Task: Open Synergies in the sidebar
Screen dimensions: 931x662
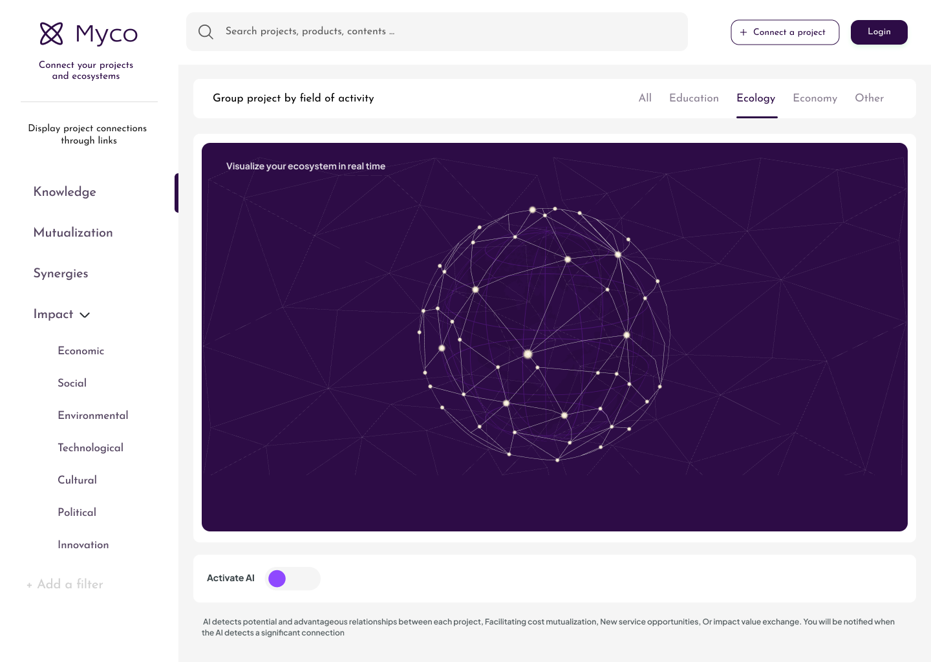Action: (61, 273)
